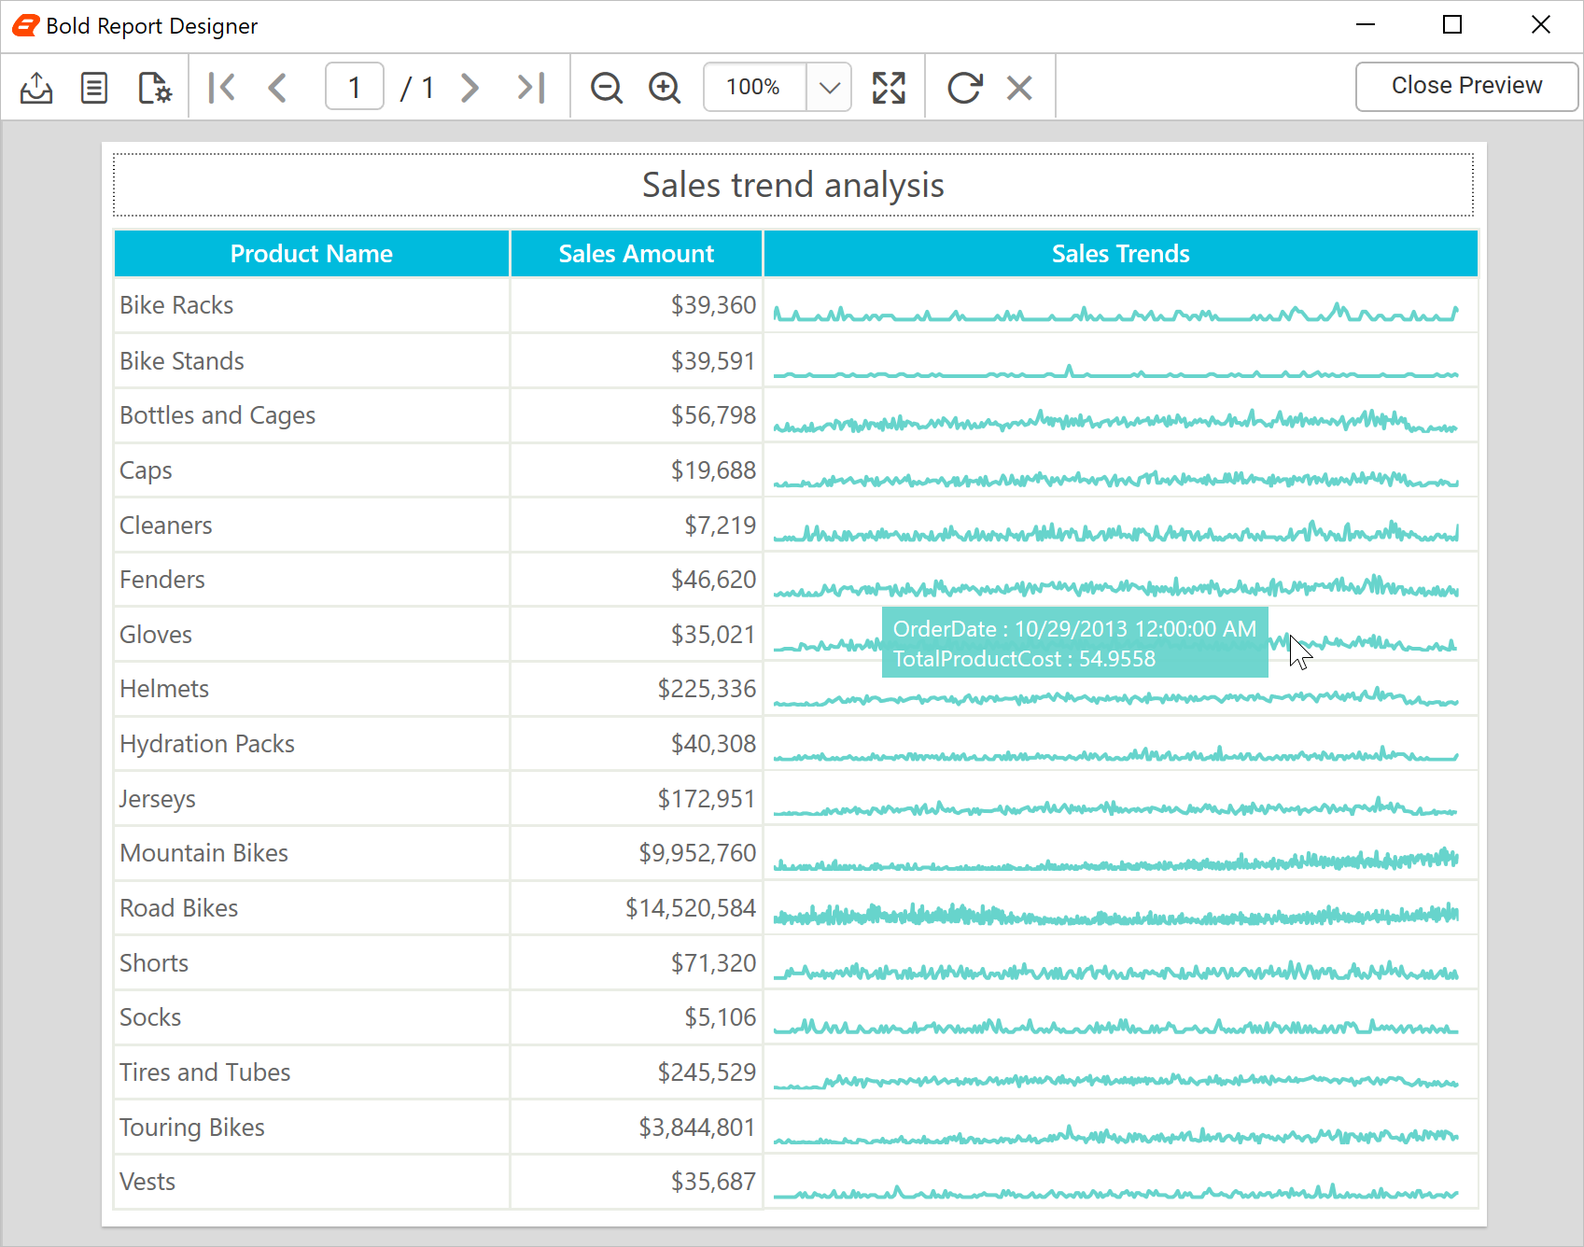Select the Cleaners product cell
1584x1247 pixels.
coord(312,525)
